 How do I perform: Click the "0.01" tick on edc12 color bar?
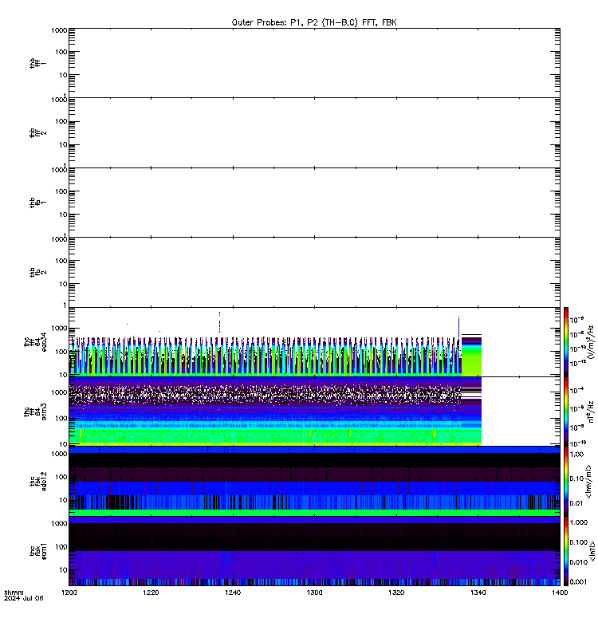[x=576, y=503]
